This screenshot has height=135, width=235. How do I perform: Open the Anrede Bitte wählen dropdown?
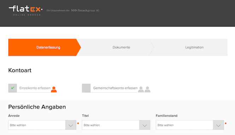pyautogui.click(x=42, y=125)
